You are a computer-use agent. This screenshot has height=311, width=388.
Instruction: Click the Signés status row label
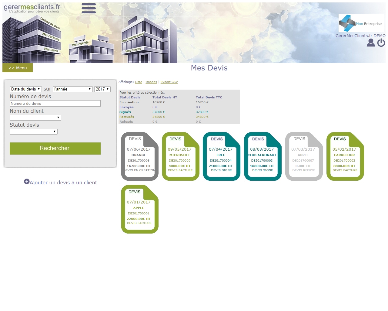125,112
